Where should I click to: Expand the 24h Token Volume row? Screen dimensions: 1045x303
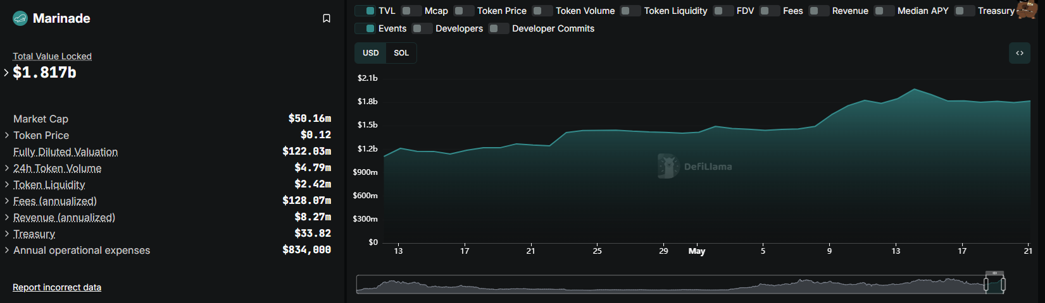point(6,168)
